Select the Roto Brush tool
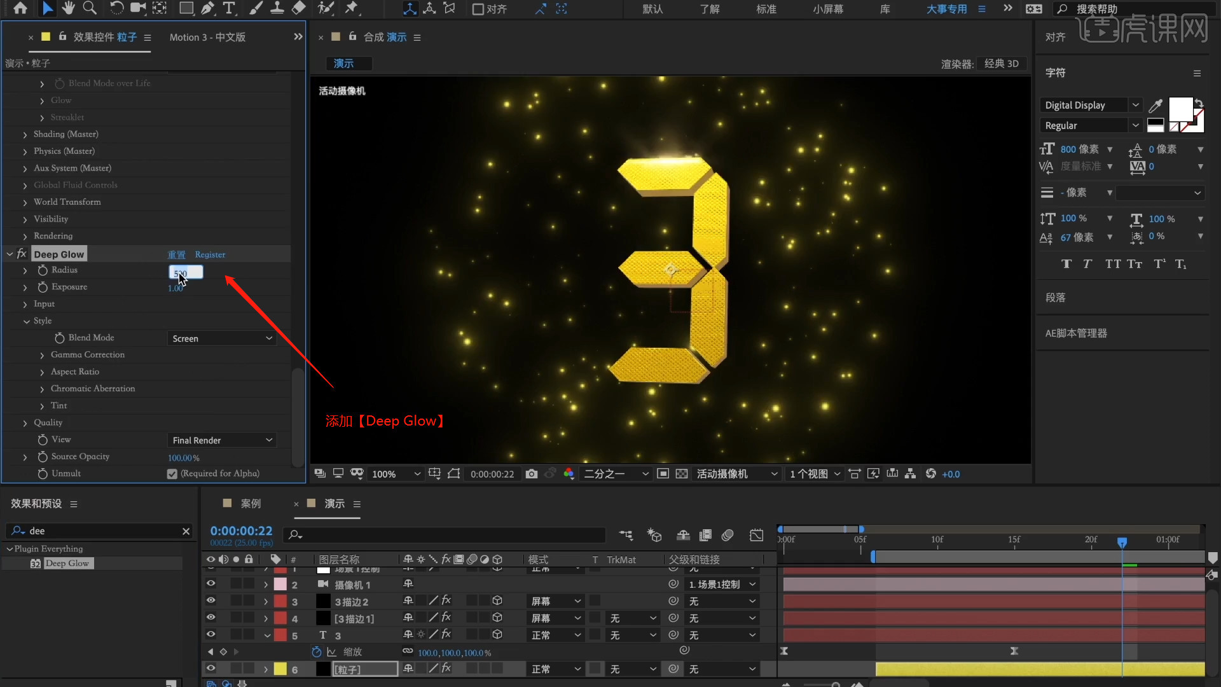Viewport: 1221px width, 687px height. (326, 8)
